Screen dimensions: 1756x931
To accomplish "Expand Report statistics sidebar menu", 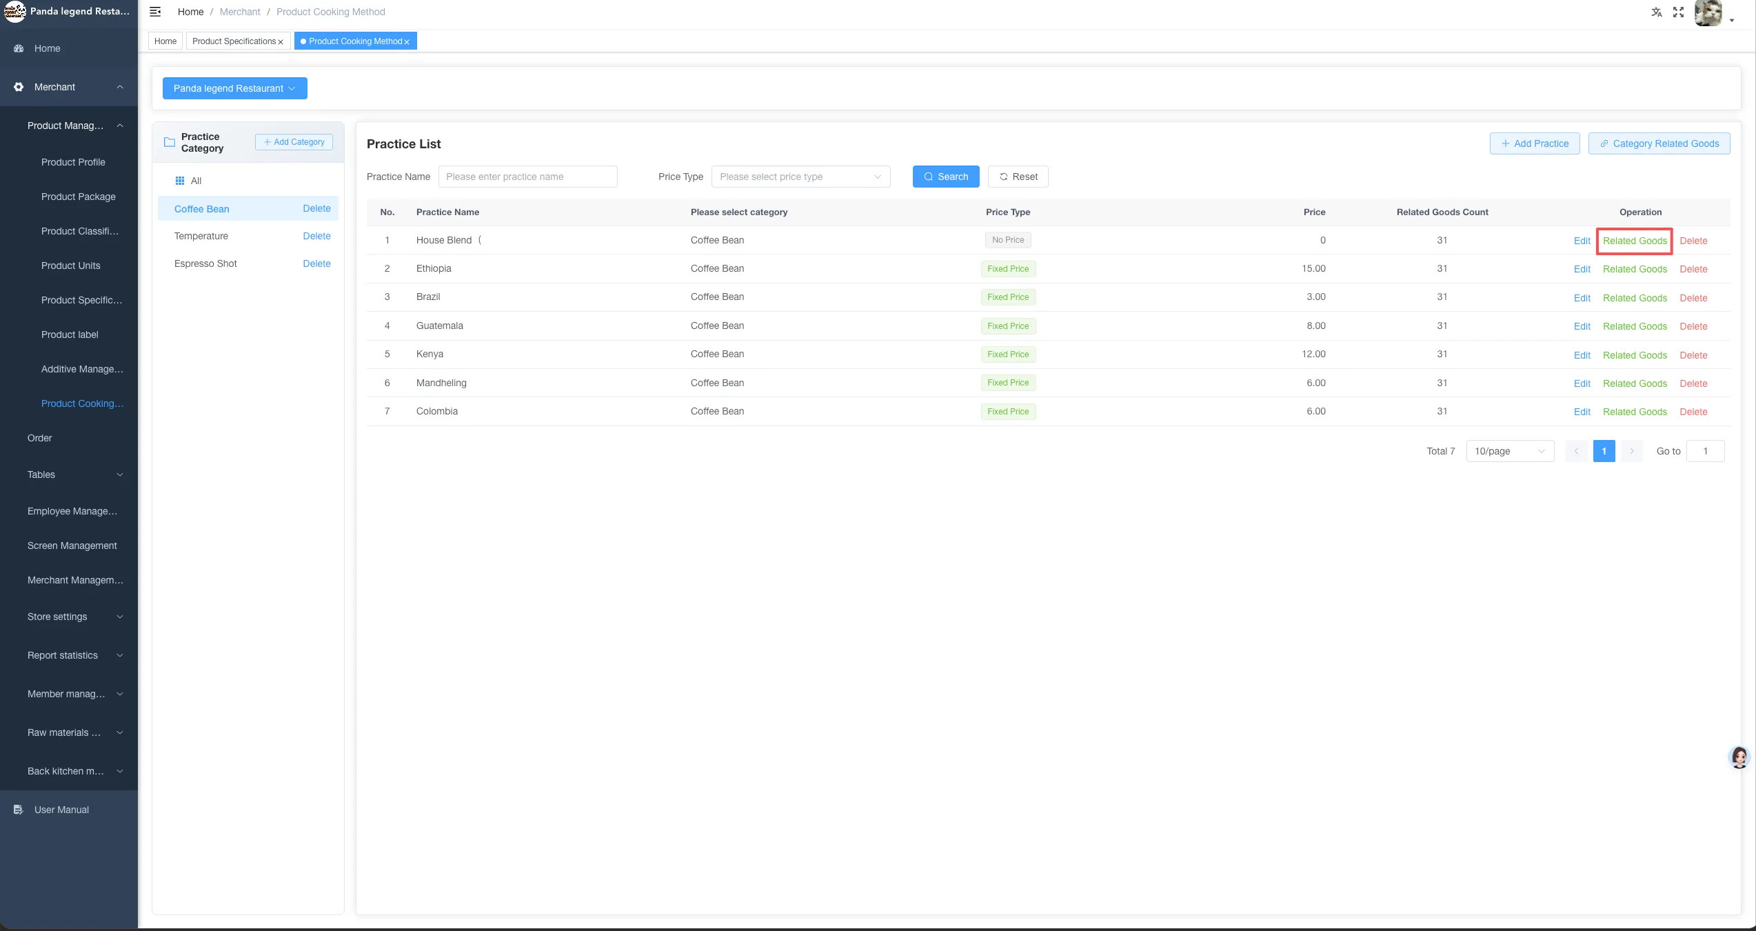I will click(x=69, y=655).
